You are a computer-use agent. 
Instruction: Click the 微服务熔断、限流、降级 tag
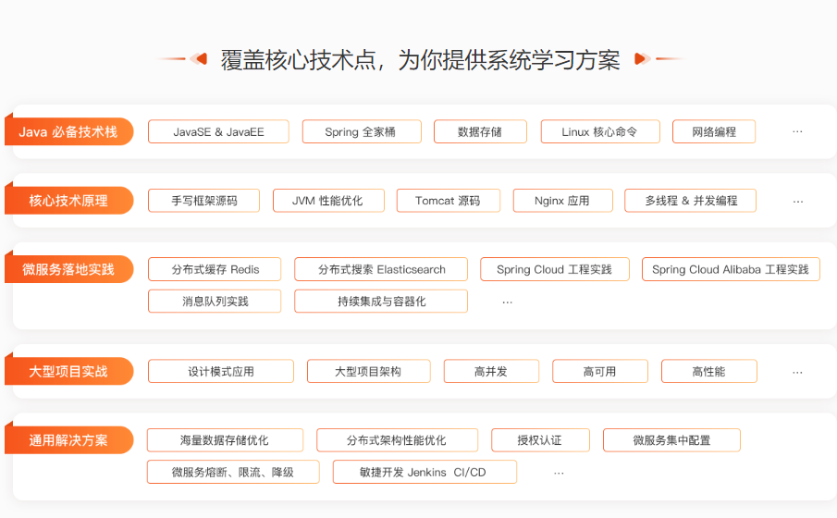point(232,472)
